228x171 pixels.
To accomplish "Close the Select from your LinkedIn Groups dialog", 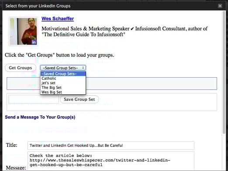I will pos(220,6).
